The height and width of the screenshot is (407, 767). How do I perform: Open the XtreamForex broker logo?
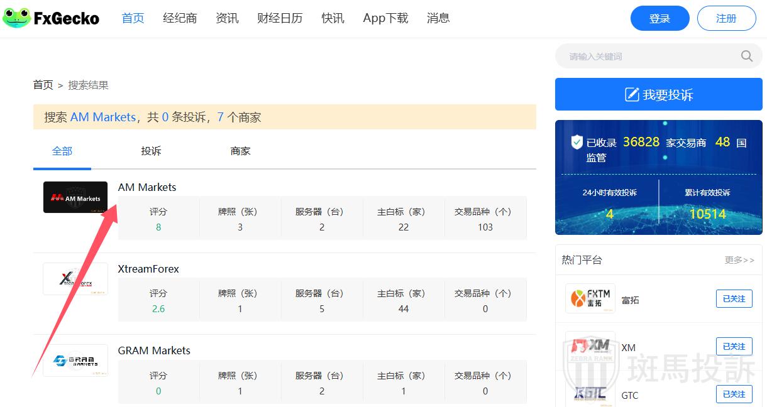pos(75,279)
